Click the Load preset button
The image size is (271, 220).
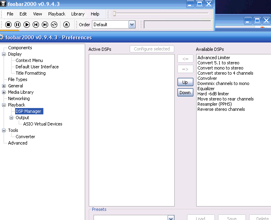(x=201, y=218)
